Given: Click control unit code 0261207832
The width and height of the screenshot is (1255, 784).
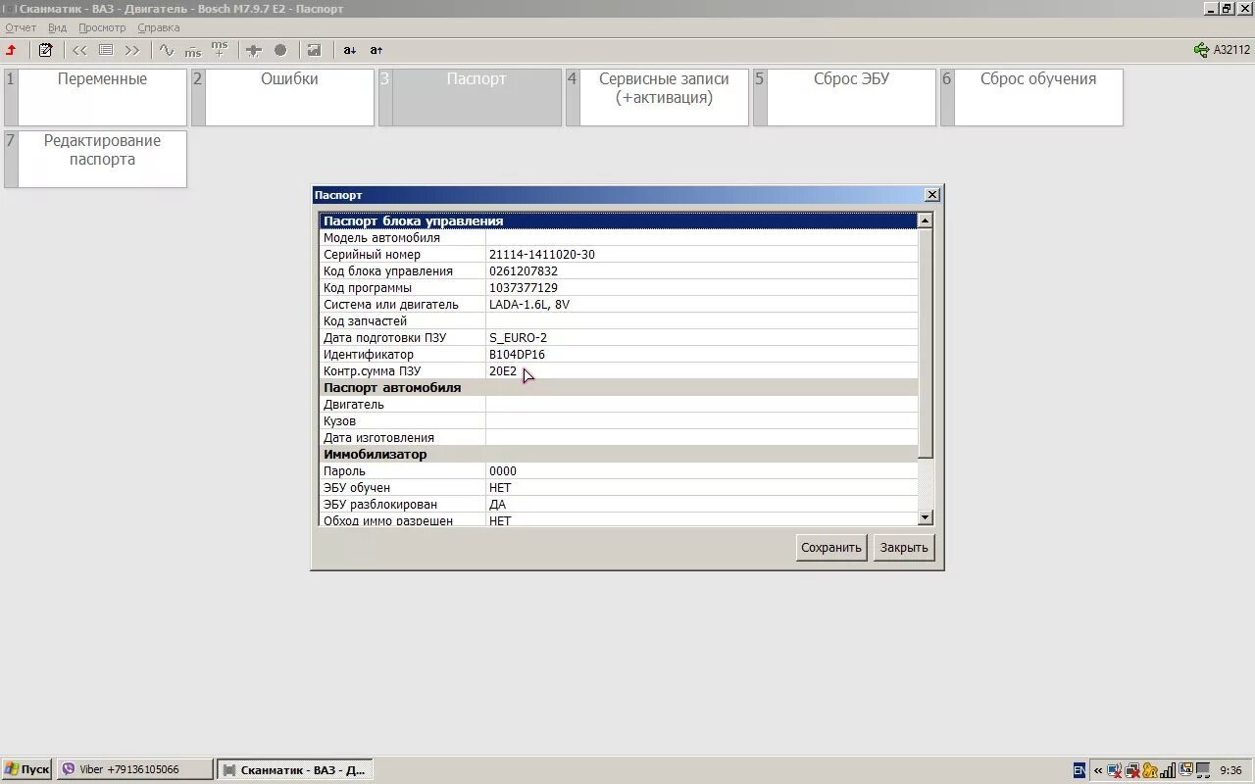Looking at the screenshot, I should click(524, 271).
